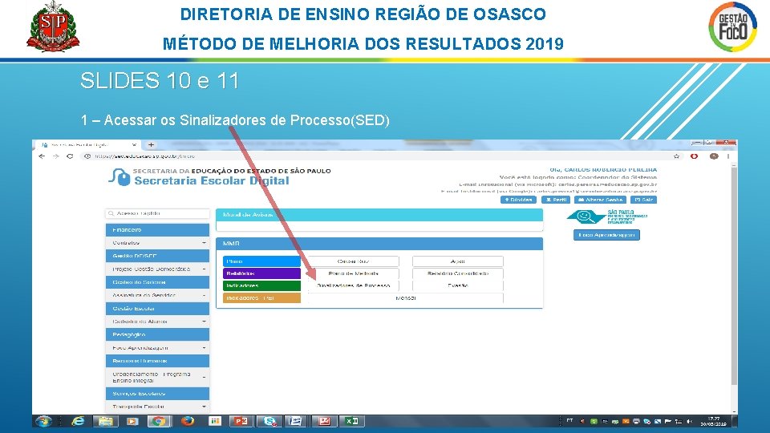Screen dimensions: 770x433
Task: Open the Relatório Consolidado button
Action: point(458,273)
